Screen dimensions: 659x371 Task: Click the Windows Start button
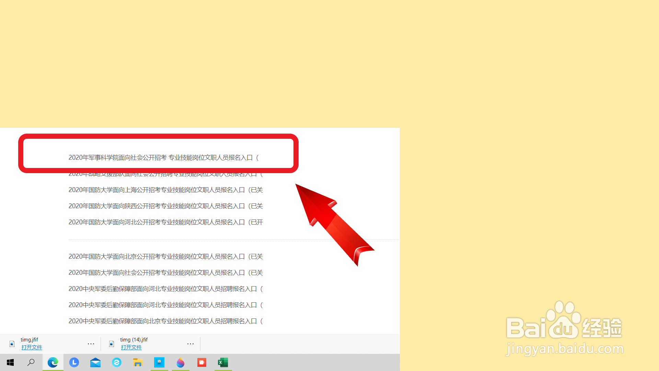click(x=10, y=362)
